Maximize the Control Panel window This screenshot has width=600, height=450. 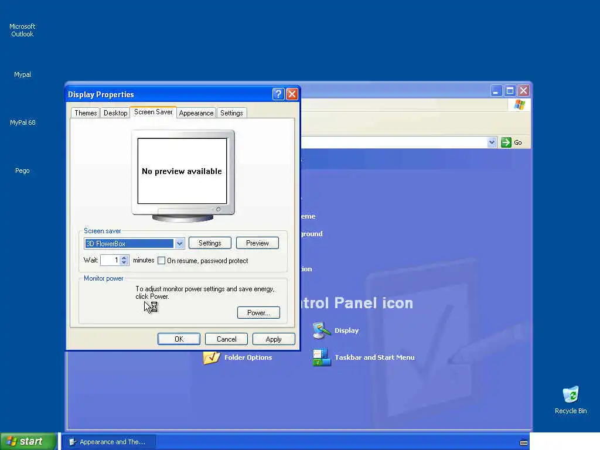pyautogui.click(x=510, y=91)
